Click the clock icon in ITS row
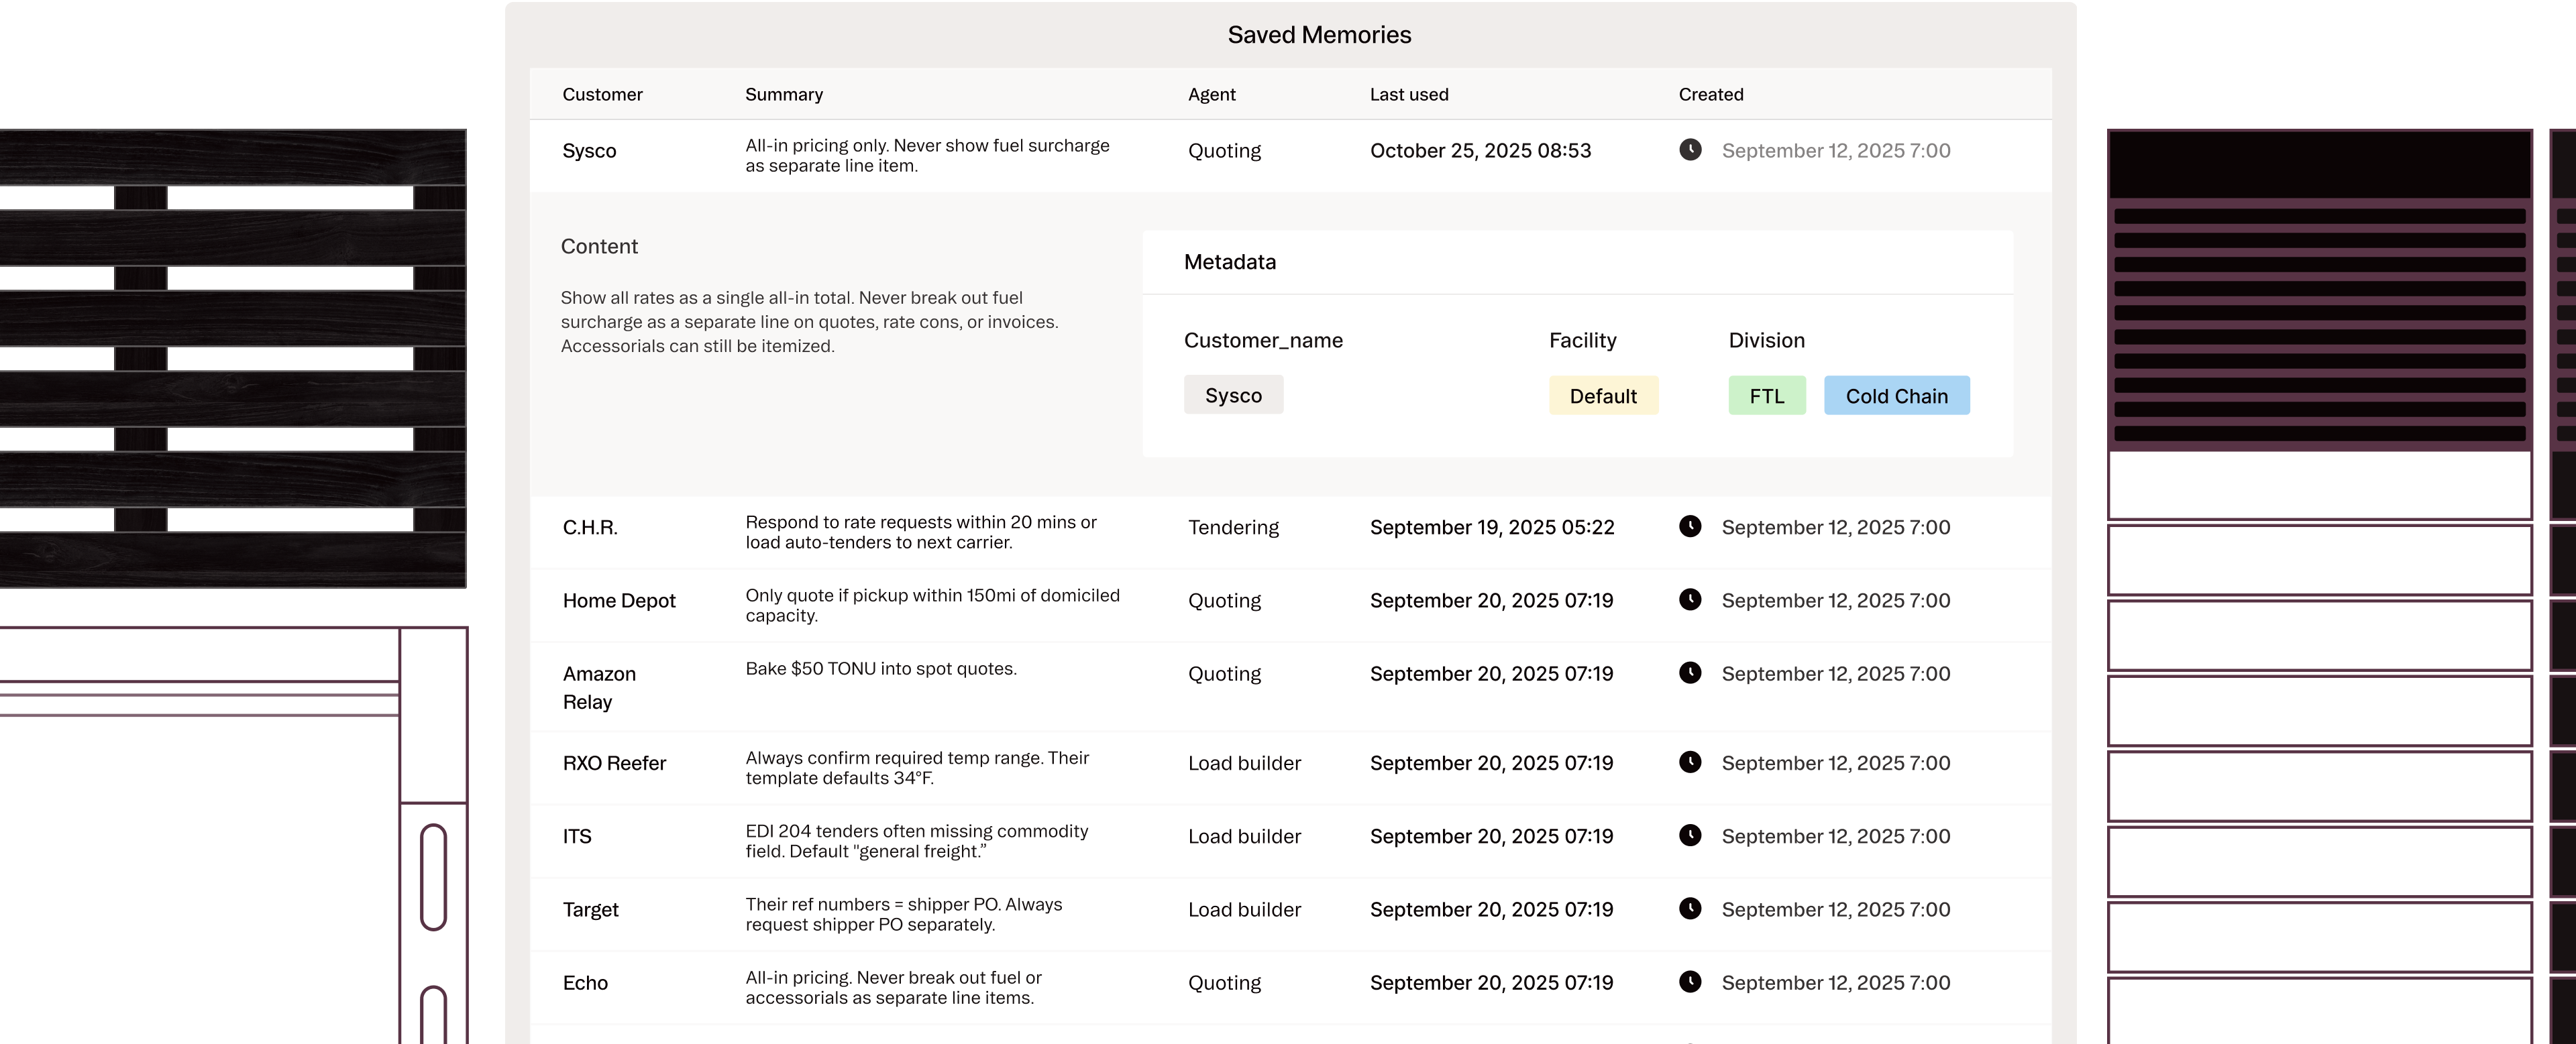The image size is (2576, 1044). (x=1690, y=835)
